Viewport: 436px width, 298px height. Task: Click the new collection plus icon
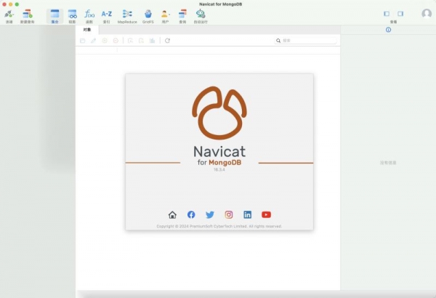105,41
